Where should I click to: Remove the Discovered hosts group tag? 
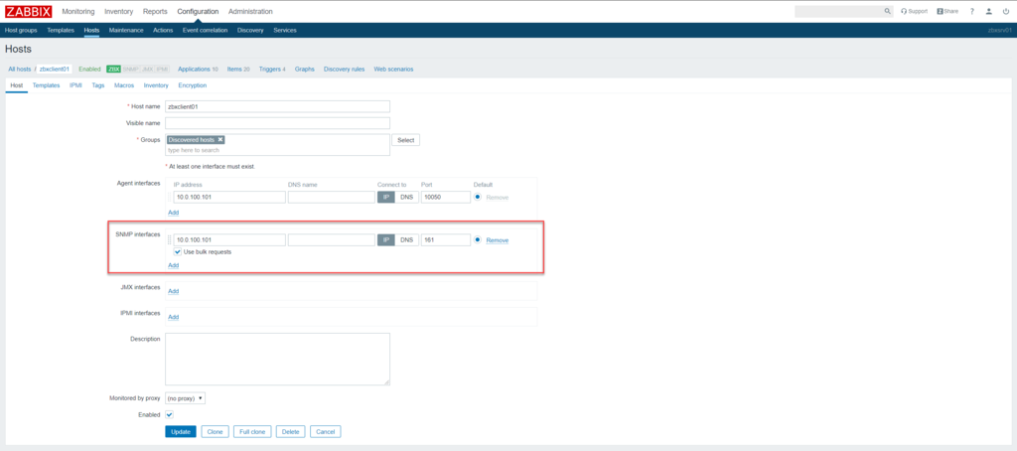[220, 140]
